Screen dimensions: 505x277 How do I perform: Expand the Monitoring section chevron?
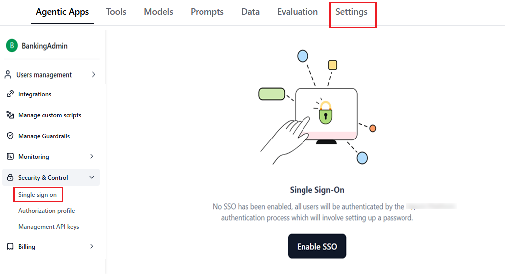tap(92, 157)
